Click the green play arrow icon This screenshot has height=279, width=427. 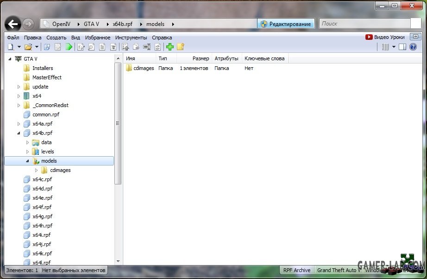pyautogui.click(x=69, y=47)
